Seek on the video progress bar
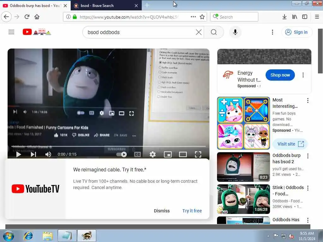323x242 pixels. 109,146
